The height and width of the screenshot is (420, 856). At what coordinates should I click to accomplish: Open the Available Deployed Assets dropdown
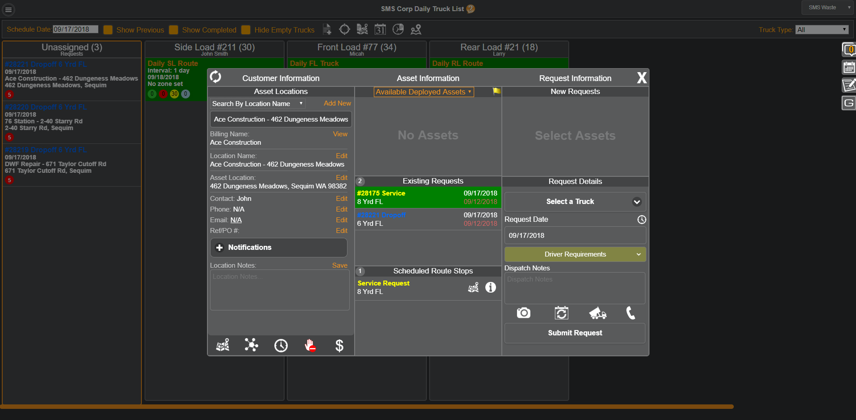pyautogui.click(x=423, y=92)
